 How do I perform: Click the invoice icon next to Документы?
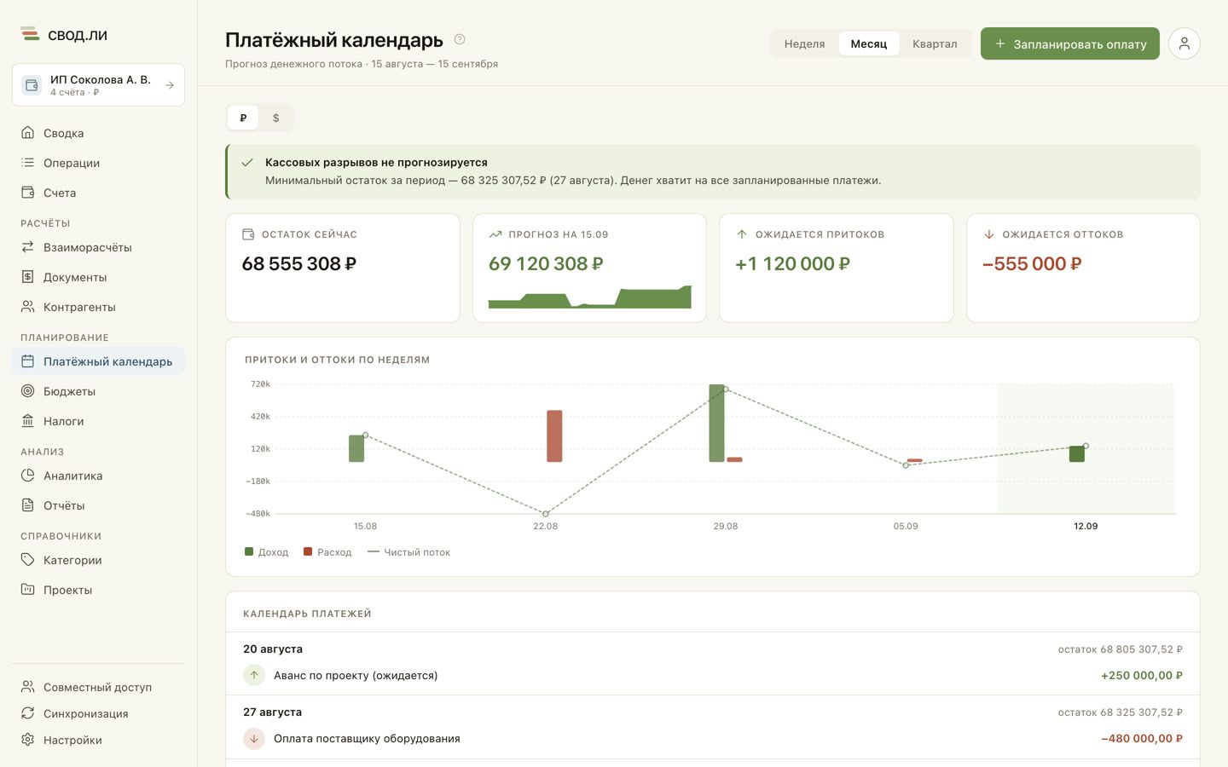[28, 277]
